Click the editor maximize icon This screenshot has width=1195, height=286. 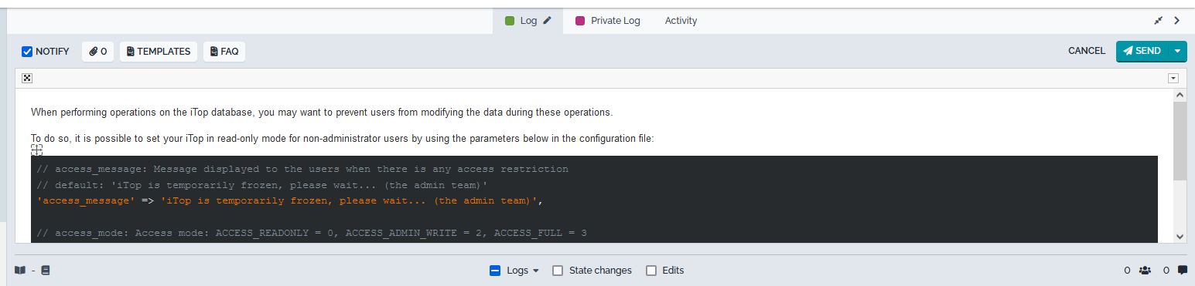point(26,78)
